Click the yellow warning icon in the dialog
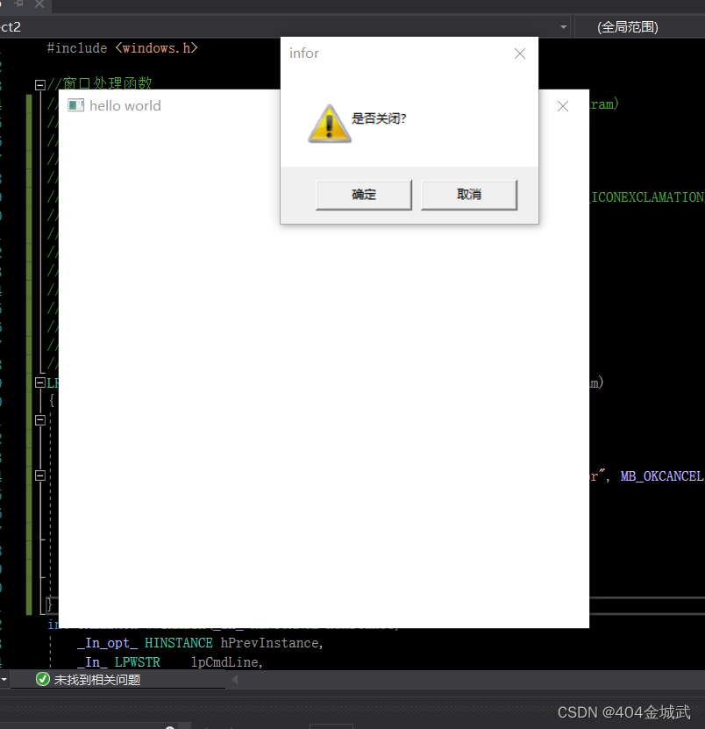The height and width of the screenshot is (729, 705). coord(329,123)
